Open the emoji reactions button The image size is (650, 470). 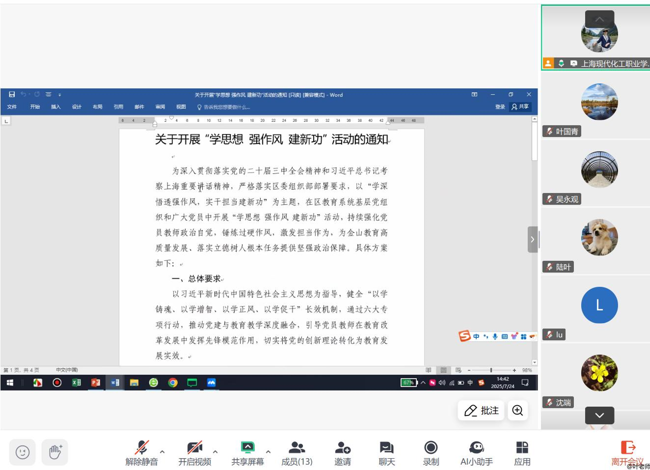tap(22, 452)
